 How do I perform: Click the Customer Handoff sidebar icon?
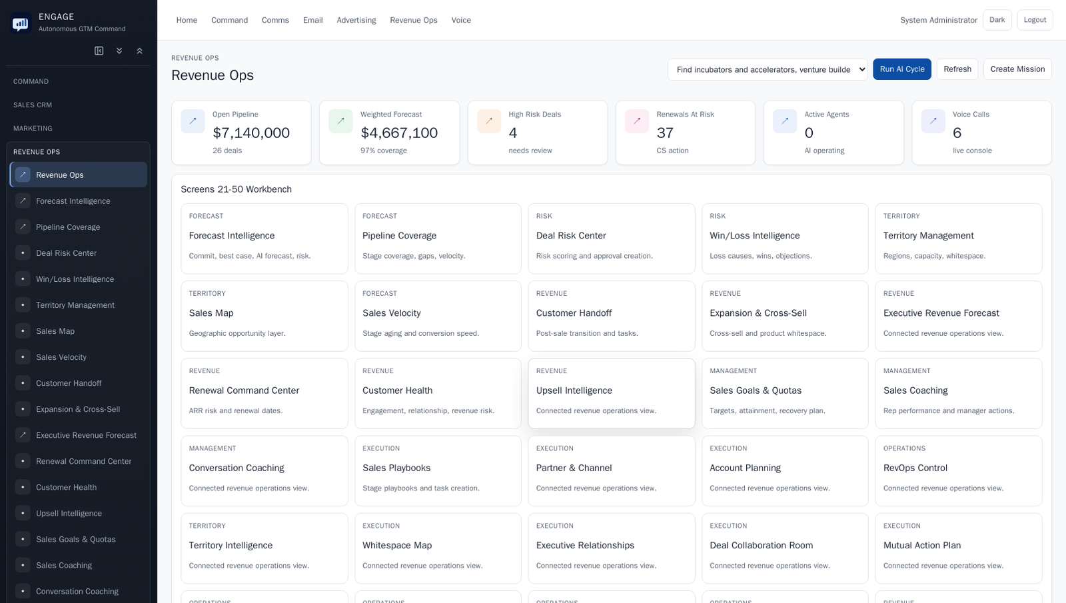(x=23, y=382)
